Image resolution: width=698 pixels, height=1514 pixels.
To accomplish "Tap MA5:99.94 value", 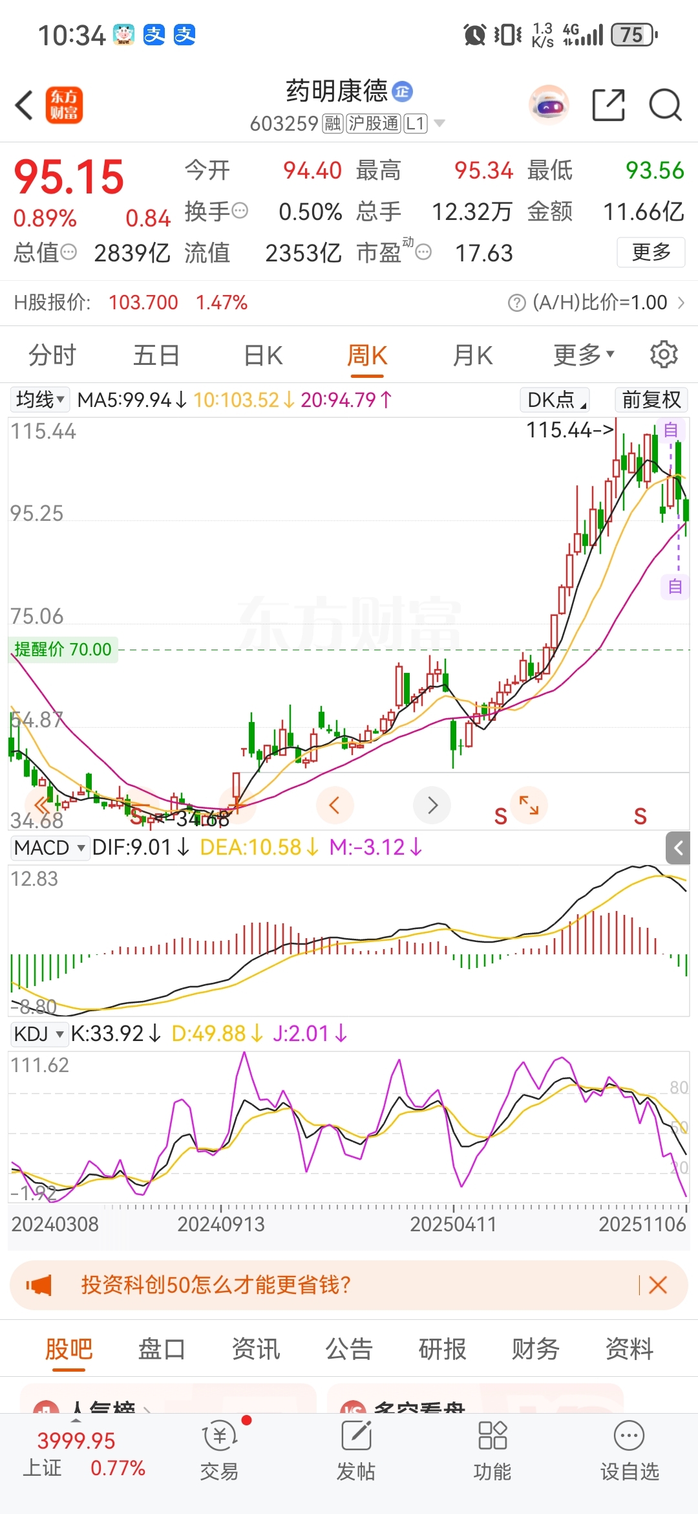I will click(132, 400).
